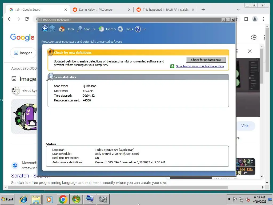Click the Windows logo taskbar icon
The image size is (273, 205).
76,199
